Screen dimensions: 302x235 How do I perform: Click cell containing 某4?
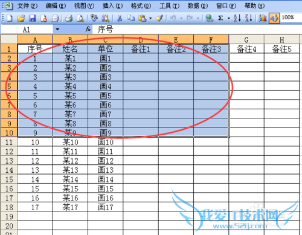70,86
